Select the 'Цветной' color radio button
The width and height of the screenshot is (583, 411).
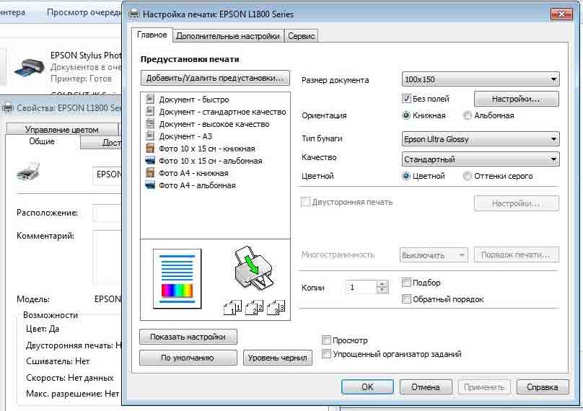(406, 176)
